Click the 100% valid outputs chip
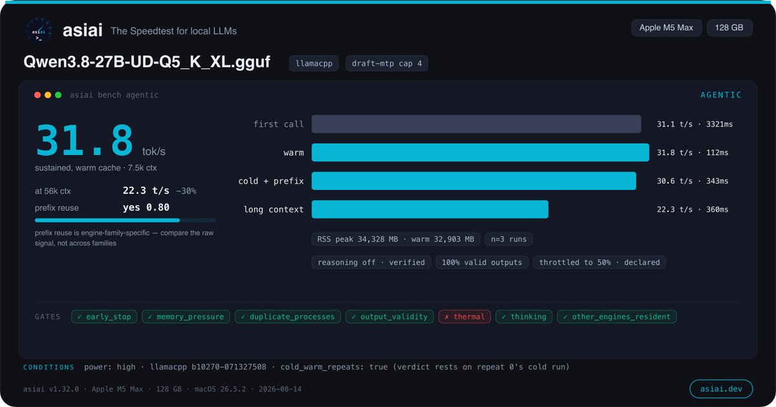The width and height of the screenshot is (776, 407). pyautogui.click(x=482, y=262)
